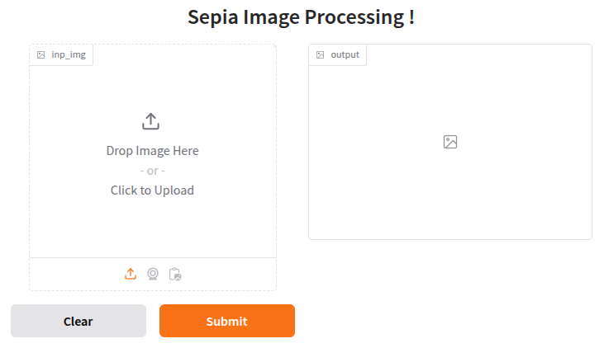The height and width of the screenshot is (348, 604).
Task: Click the image icon beside output label
Action: 321,55
